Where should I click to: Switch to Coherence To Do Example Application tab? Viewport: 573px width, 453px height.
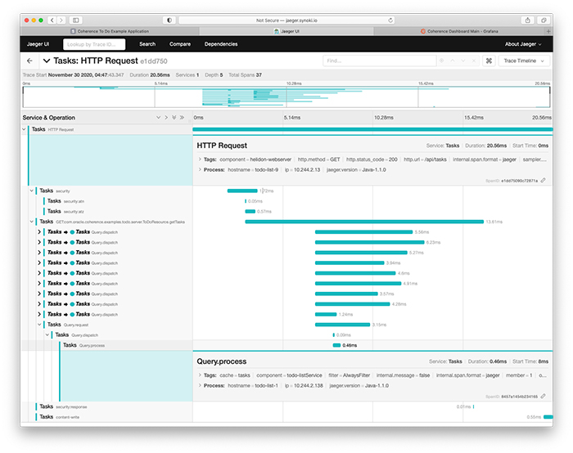[x=110, y=31]
